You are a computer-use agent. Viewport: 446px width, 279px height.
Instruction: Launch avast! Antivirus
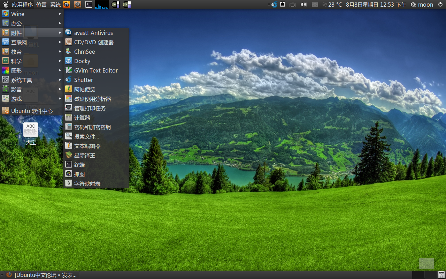point(96,33)
